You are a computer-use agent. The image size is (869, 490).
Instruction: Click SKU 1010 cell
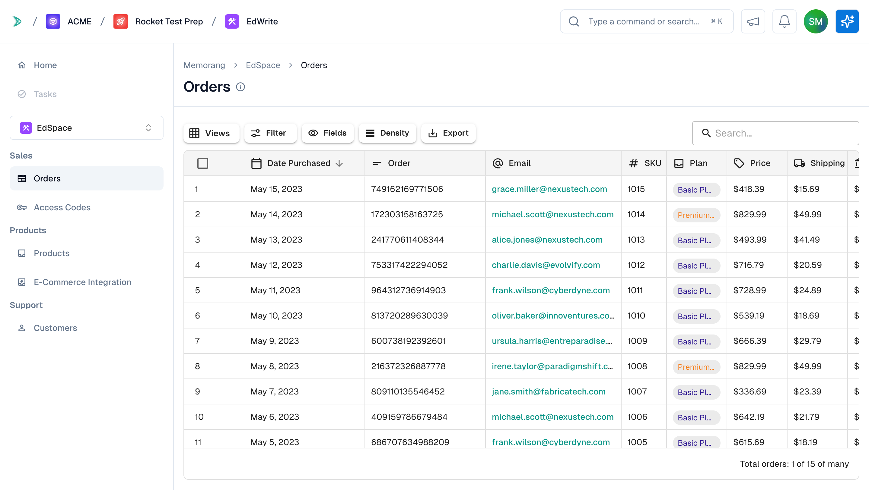pyautogui.click(x=636, y=316)
